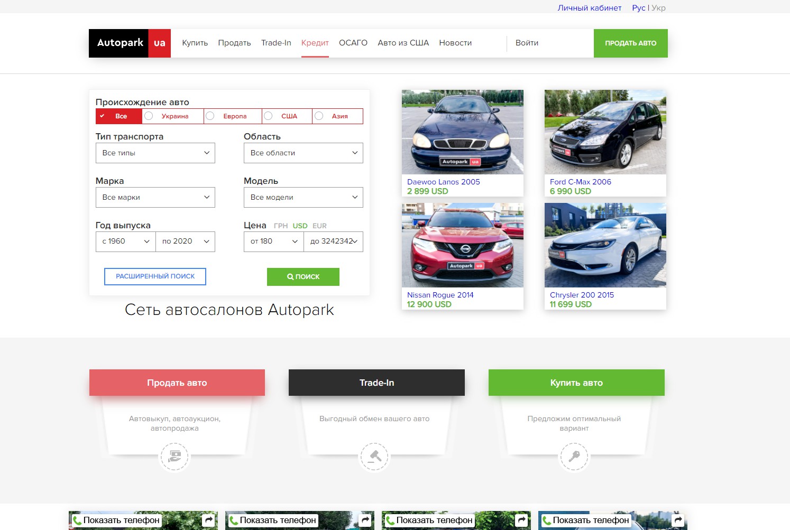Viewport: 790px width, 530px height.
Task: Click the 2 899 USD price text
Action: click(x=428, y=191)
